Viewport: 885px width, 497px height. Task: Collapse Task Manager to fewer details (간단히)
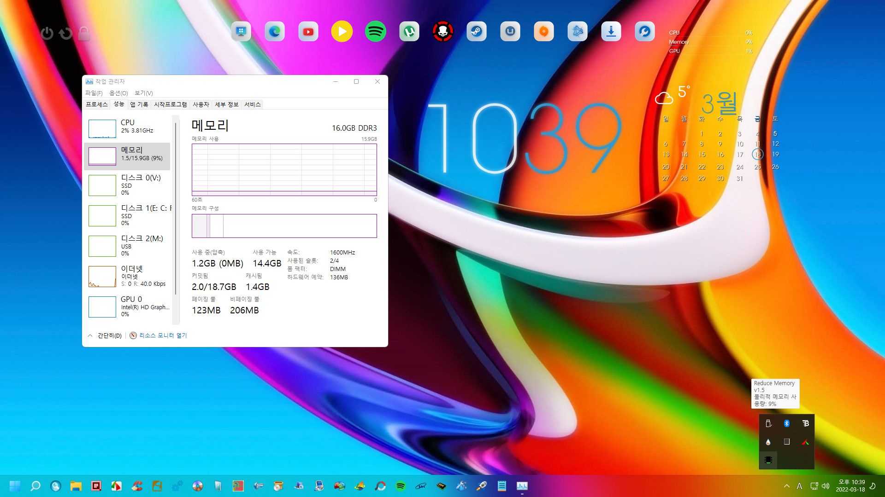click(x=105, y=335)
